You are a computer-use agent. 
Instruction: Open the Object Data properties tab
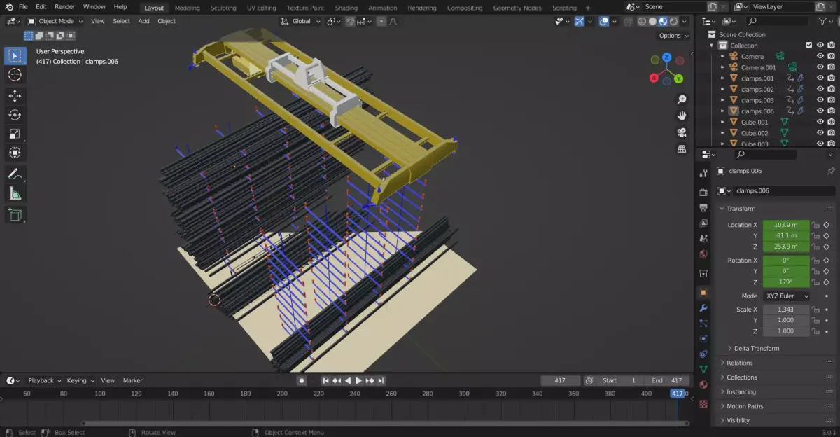coord(703,369)
